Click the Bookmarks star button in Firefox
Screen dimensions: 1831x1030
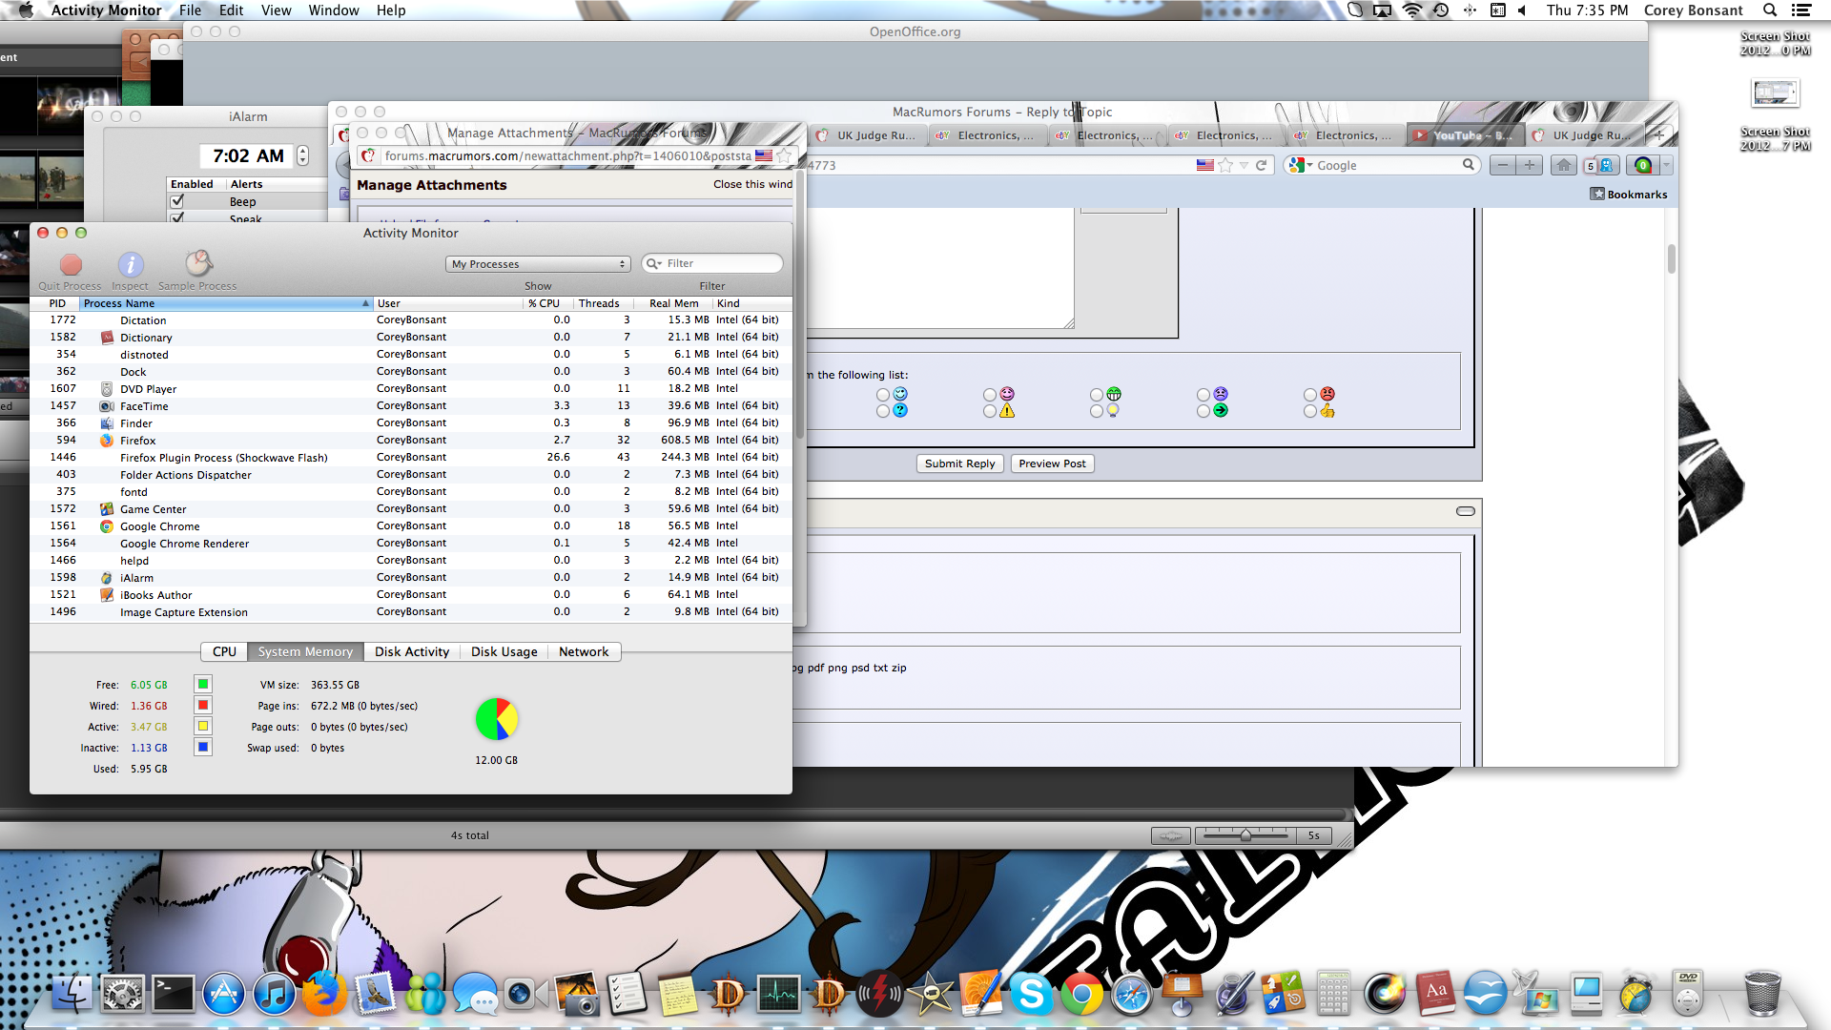coord(1629,194)
